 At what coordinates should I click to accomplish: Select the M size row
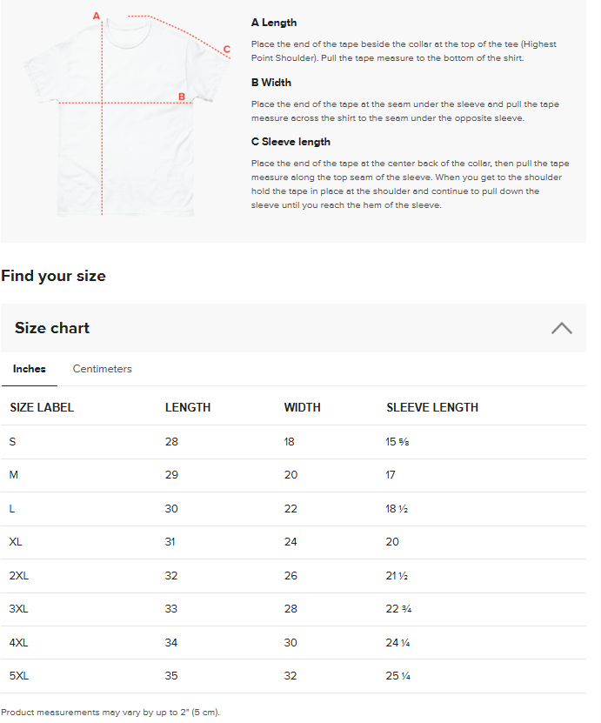tap(293, 475)
